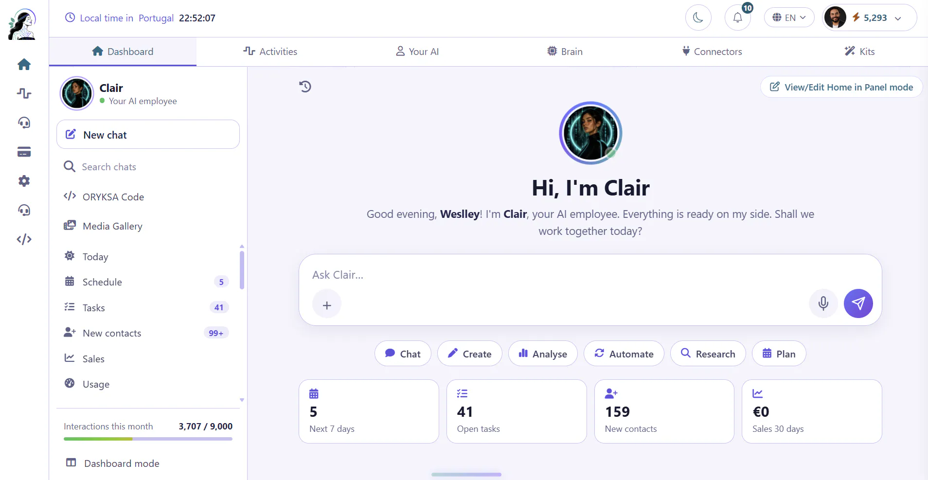Click the sidebar scroll-down arrow

[242, 400]
